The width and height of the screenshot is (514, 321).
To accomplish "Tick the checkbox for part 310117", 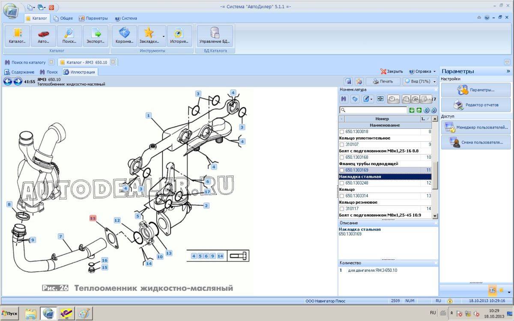I will (x=342, y=209).
